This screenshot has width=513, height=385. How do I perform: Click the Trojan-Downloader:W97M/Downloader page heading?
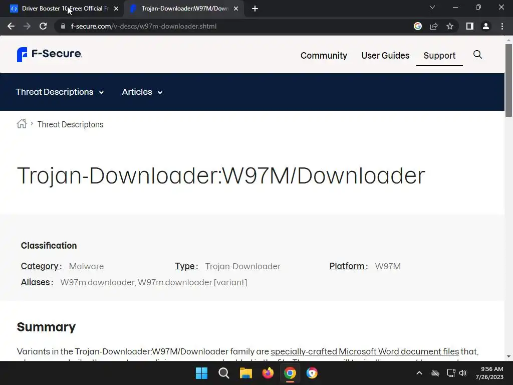221,176
